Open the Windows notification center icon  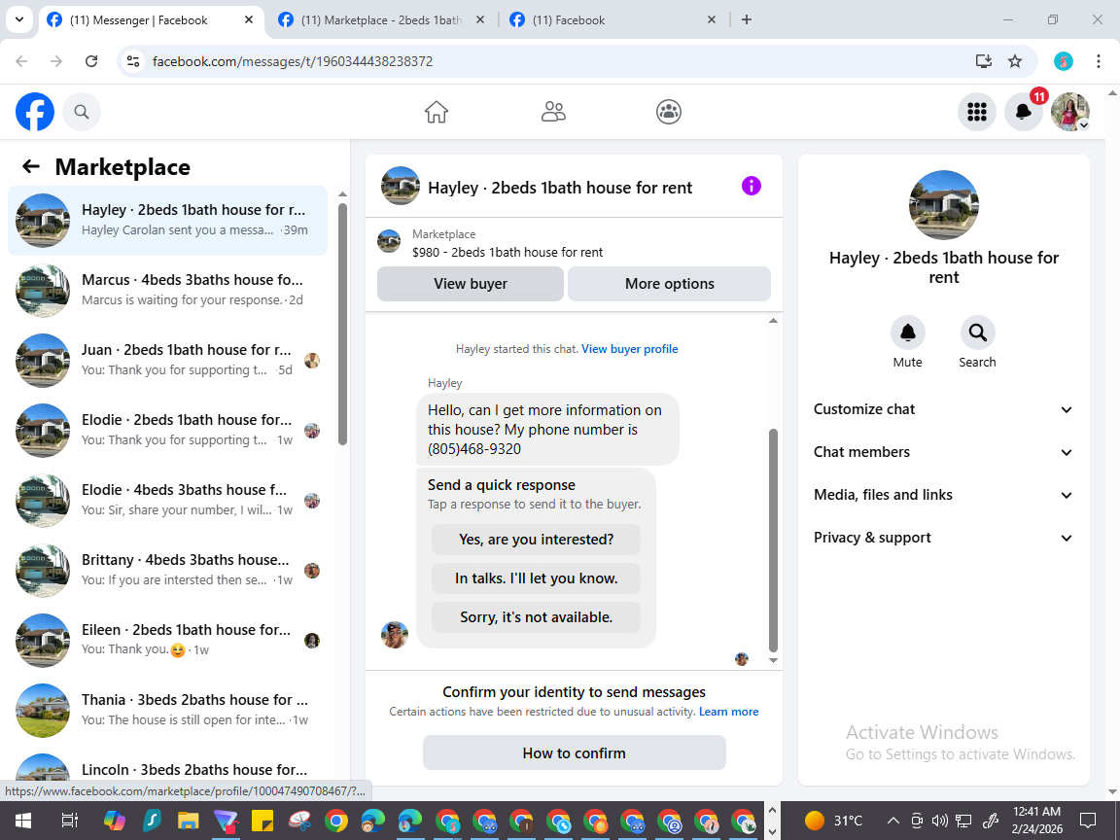(x=1088, y=820)
